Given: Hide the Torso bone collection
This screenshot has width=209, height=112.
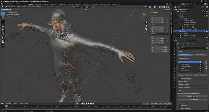Looking at the screenshot, I should click(200, 68).
